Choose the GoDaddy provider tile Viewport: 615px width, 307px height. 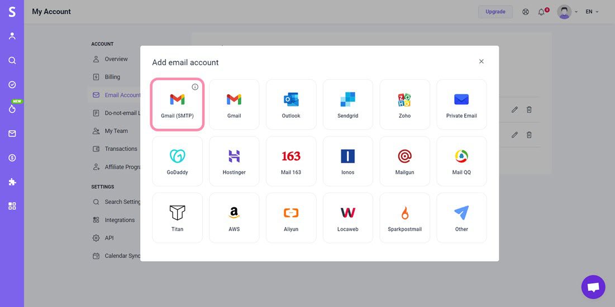[177, 162]
